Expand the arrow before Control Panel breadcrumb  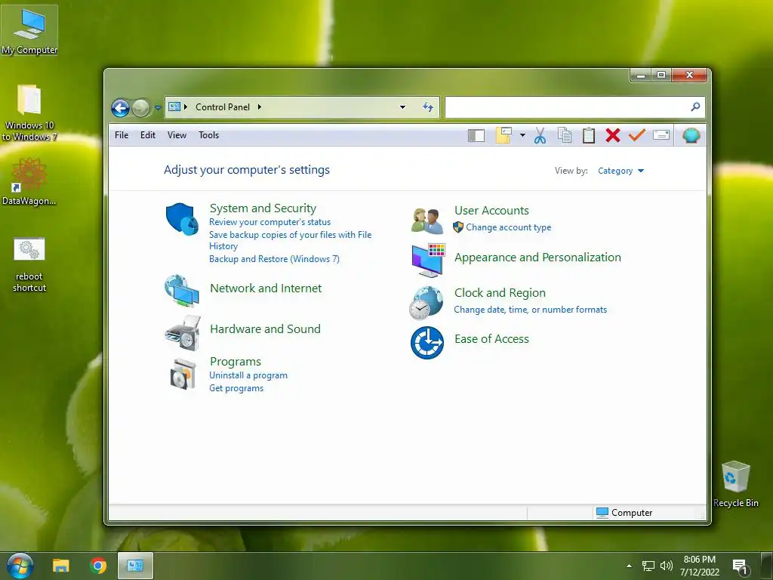(x=186, y=107)
